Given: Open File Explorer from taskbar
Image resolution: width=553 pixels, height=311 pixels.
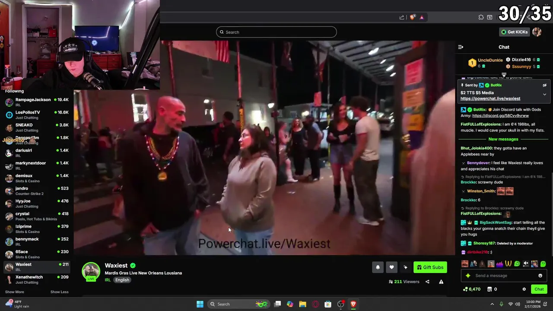Looking at the screenshot, I should [302, 304].
